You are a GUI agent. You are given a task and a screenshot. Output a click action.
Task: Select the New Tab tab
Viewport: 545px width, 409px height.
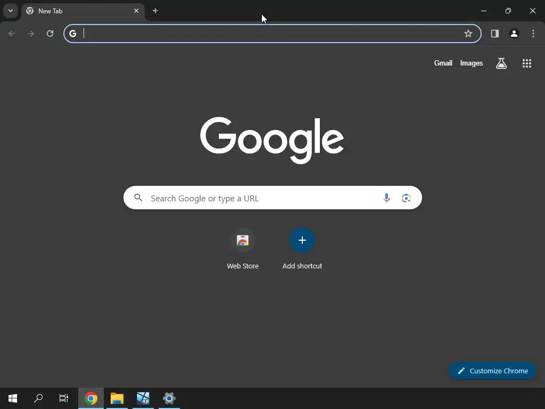[x=82, y=11]
